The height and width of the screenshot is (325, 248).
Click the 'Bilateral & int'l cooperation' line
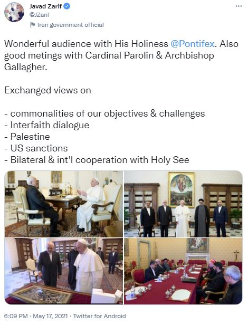click(x=97, y=160)
